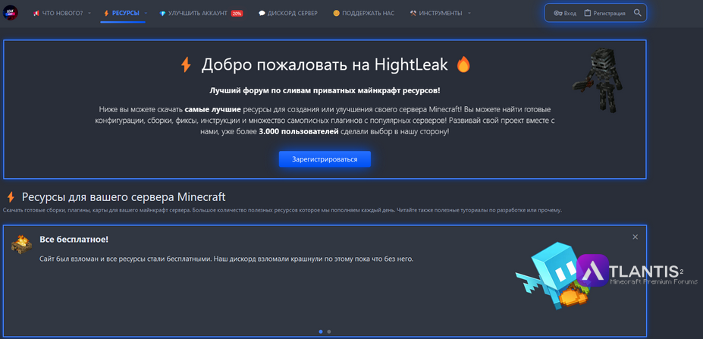Click the text 3.000 пользователей
The height and width of the screenshot is (339, 703).
click(x=298, y=133)
